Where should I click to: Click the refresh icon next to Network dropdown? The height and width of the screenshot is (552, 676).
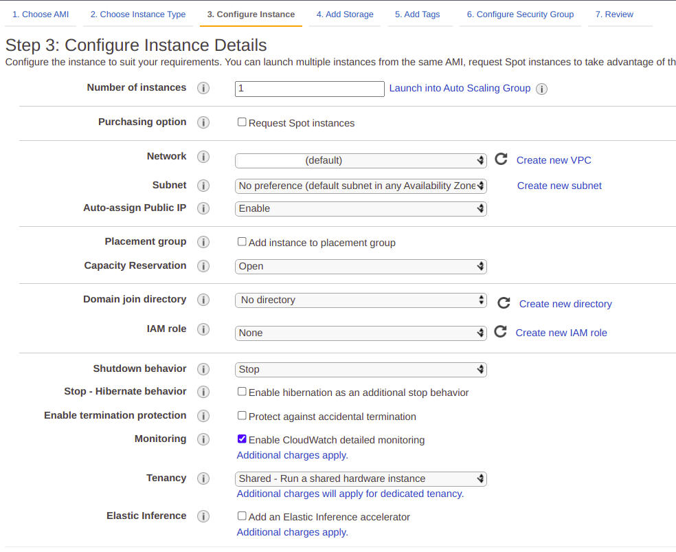[x=502, y=159]
